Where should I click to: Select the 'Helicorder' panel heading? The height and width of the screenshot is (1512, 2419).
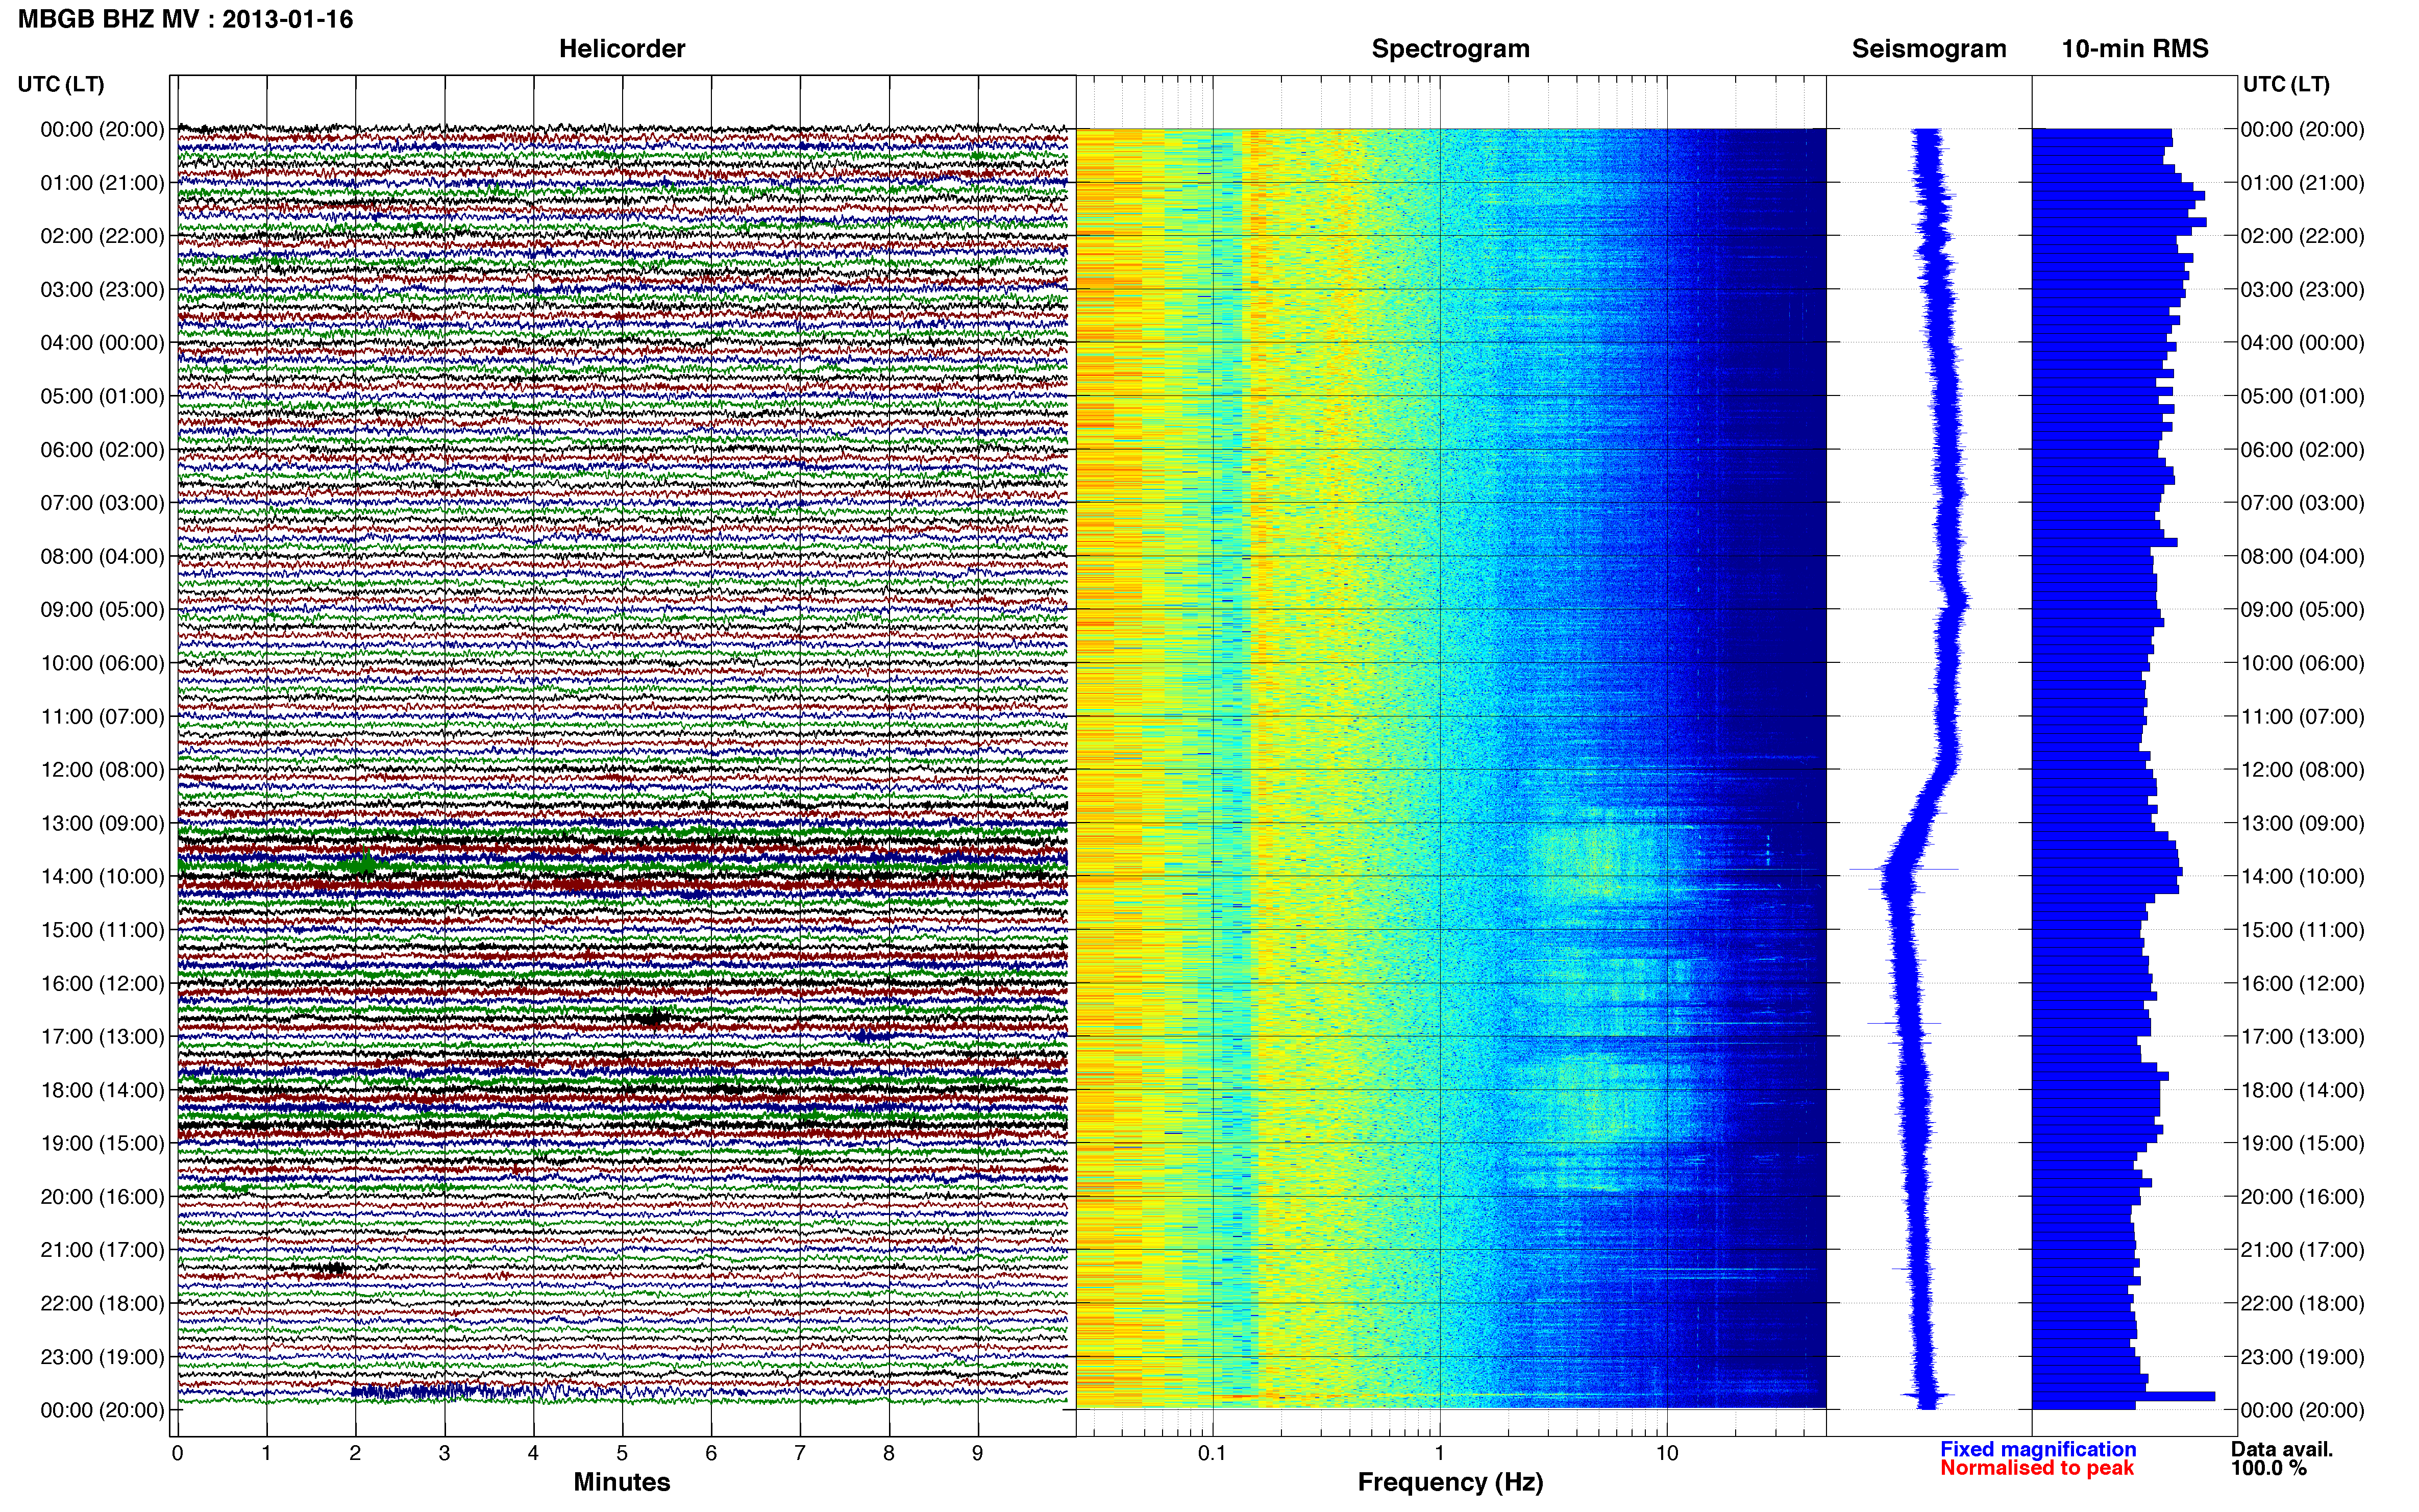[x=621, y=49]
